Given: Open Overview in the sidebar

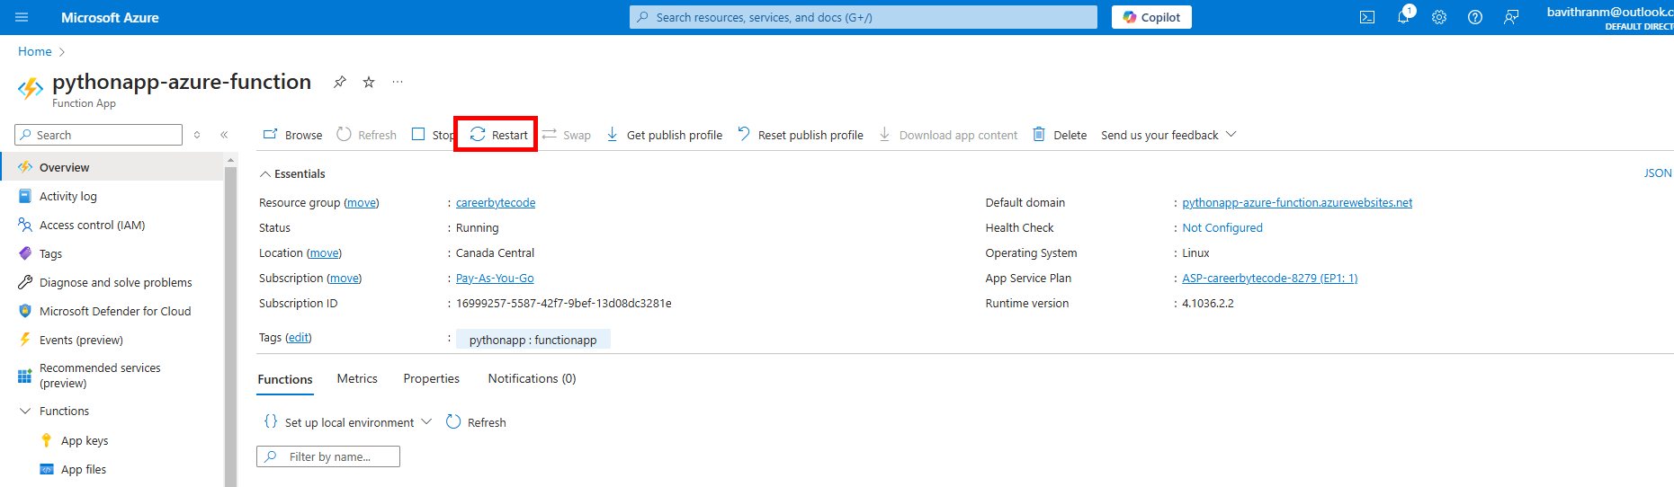Looking at the screenshot, I should point(112,167).
